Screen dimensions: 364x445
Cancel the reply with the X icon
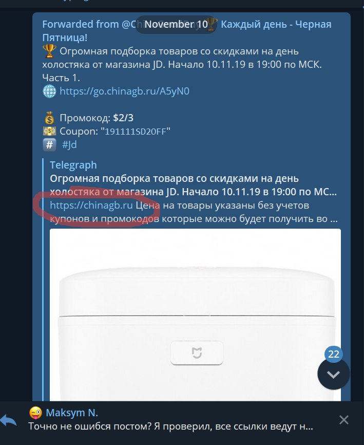(x=343, y=420)
